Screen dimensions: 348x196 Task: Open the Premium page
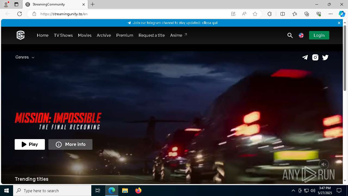(x=125, y=35)
